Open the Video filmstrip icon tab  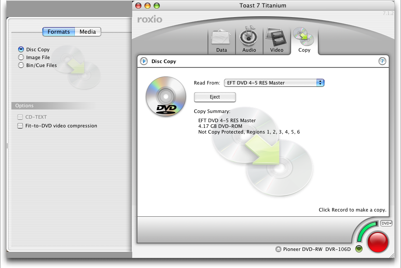(x=276, y=37)
